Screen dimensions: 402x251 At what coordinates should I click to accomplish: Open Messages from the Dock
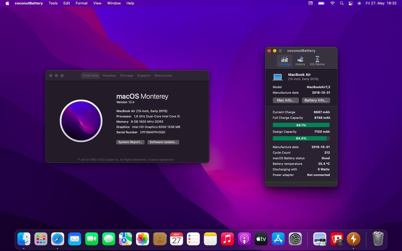(109, 239)
